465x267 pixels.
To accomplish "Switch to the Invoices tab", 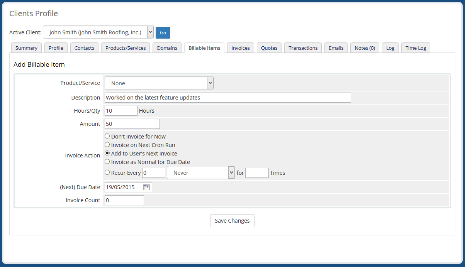I will 240,47.
